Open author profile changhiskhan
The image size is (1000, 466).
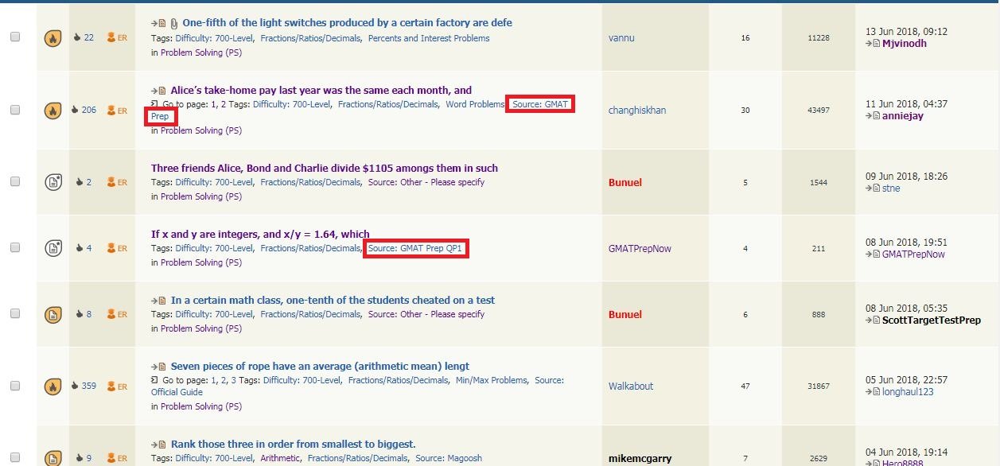click(636, 111)
